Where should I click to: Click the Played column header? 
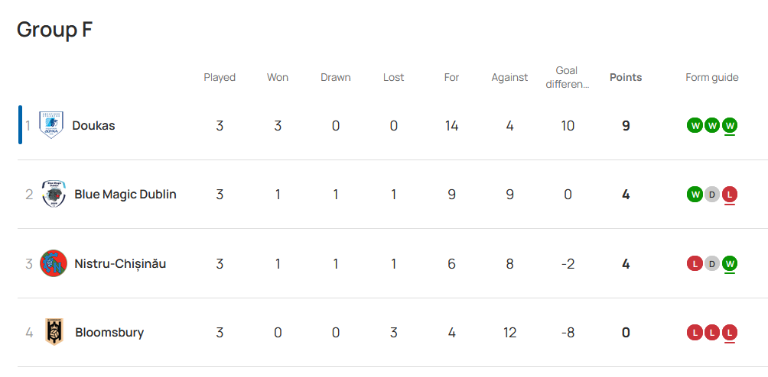tap(220, 77)
